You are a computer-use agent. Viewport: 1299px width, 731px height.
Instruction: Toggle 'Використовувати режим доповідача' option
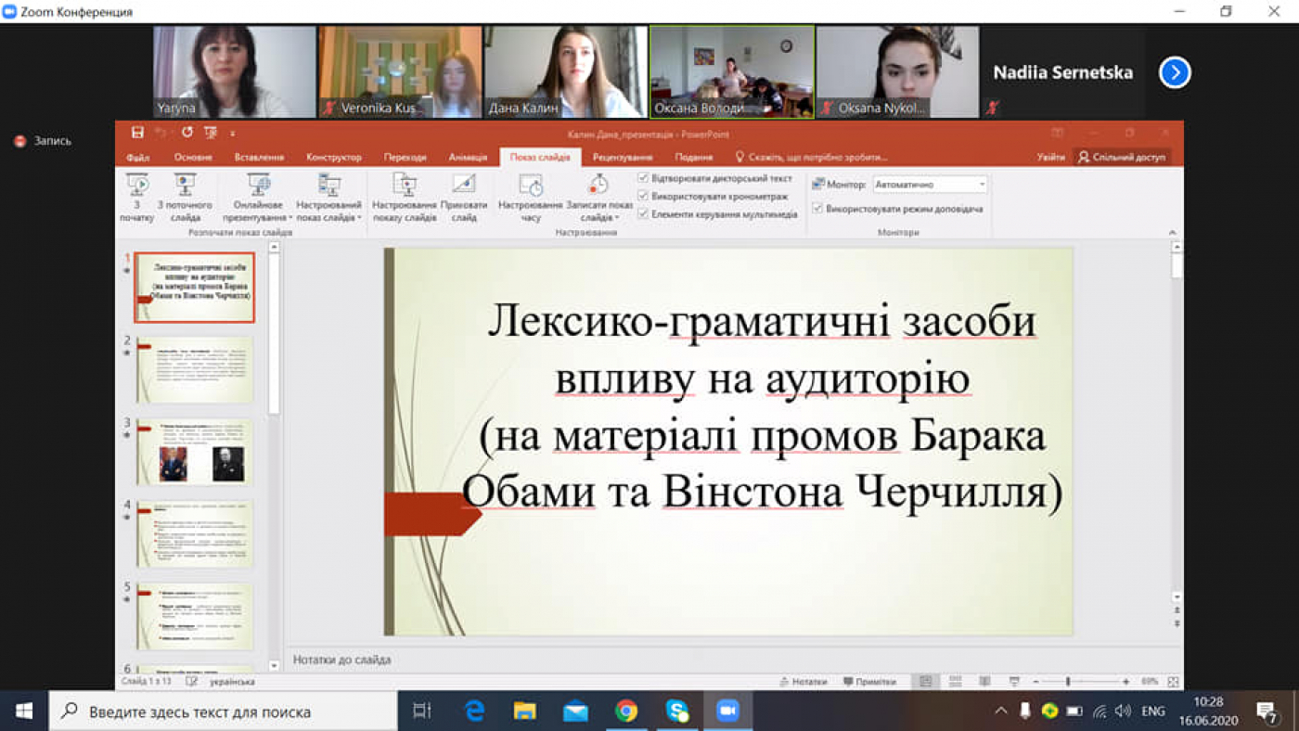click(x=816, y=210)
